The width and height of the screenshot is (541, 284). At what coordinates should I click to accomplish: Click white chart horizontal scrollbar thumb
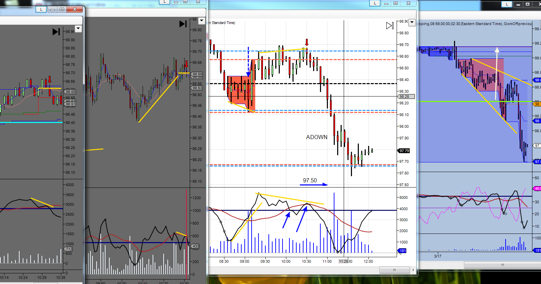pyautogui.click(x=395, y=270)
